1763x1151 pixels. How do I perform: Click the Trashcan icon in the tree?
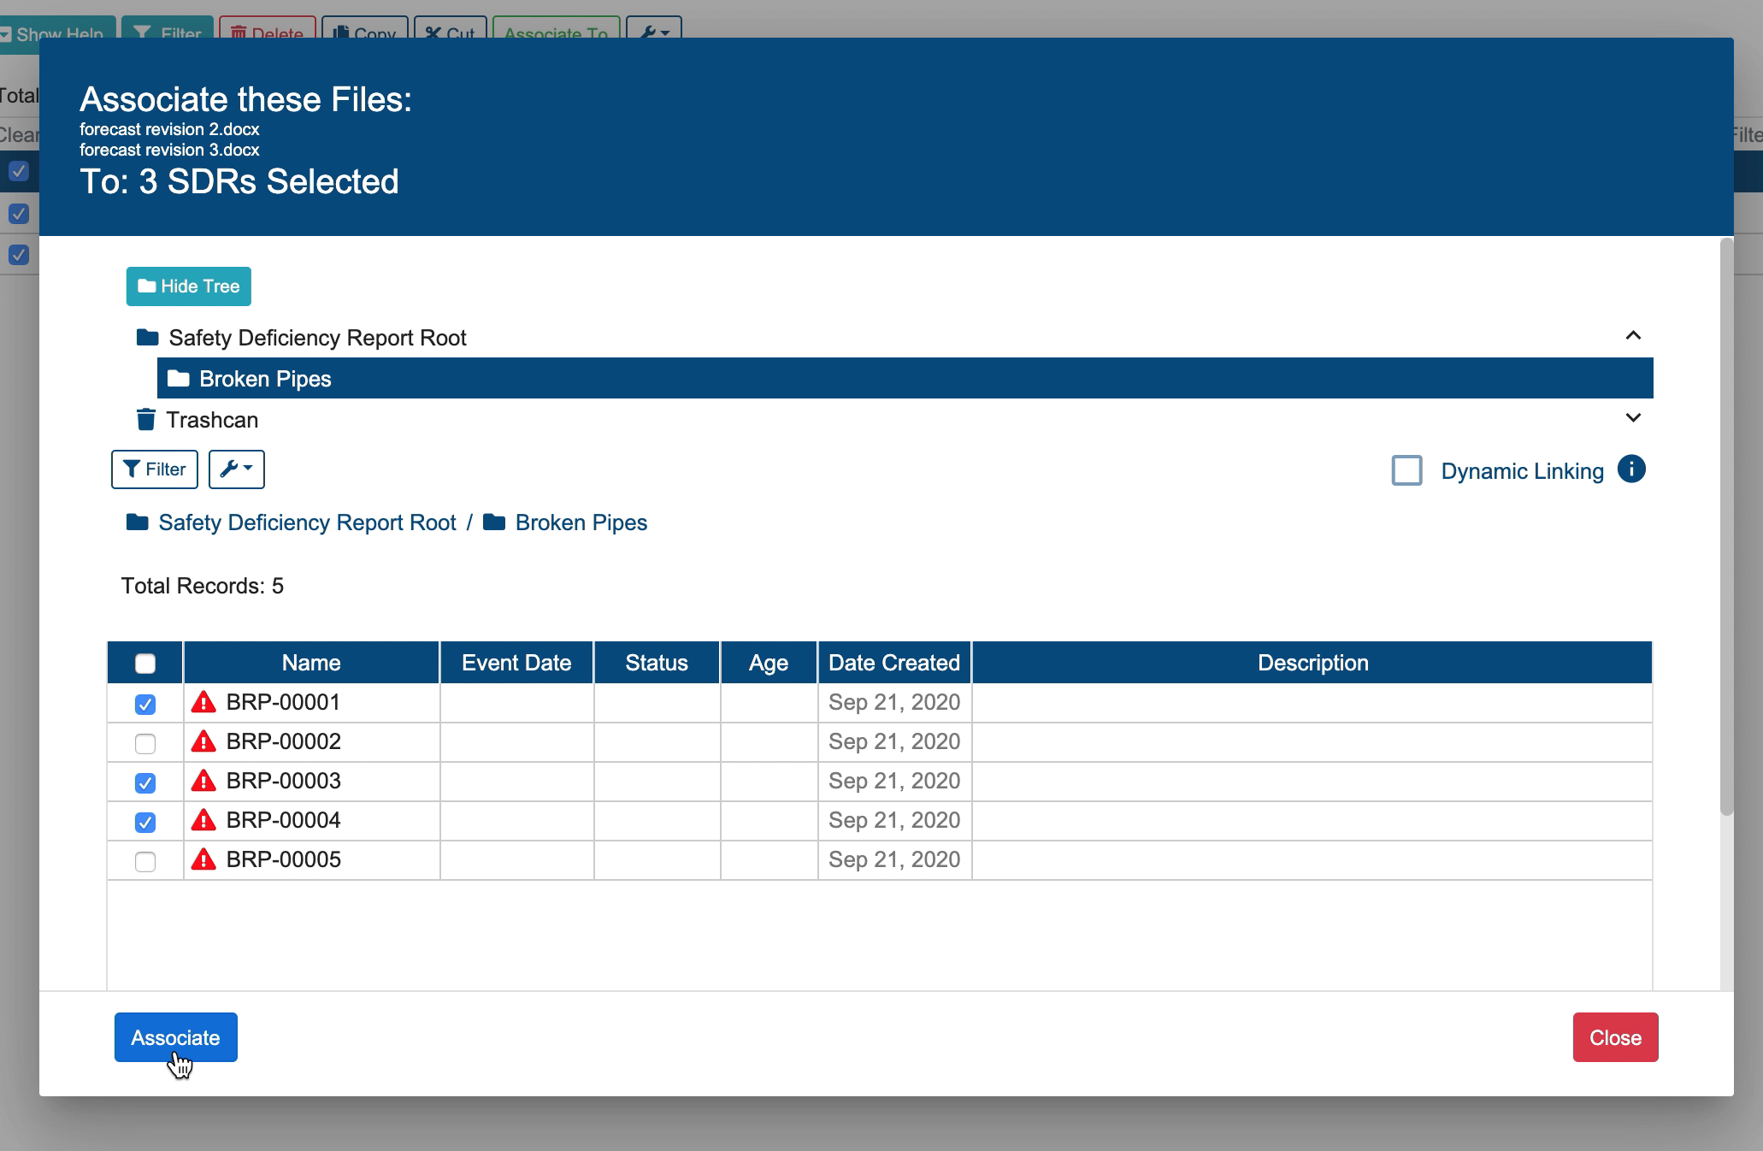pos(146,419)
